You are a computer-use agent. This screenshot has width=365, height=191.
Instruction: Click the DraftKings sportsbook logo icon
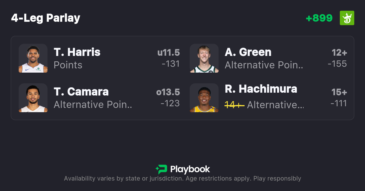pos(347,18)
